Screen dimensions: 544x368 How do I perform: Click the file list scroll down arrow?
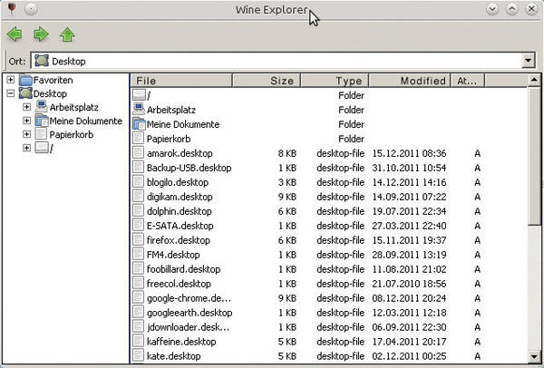pyautogui.click(x=534, y=356)
